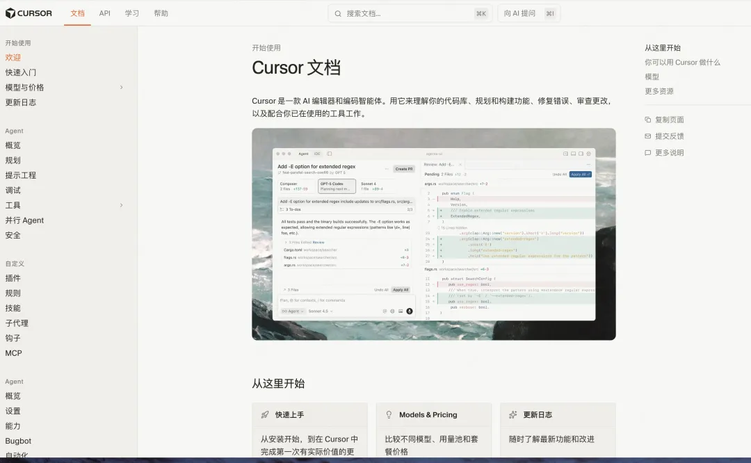751x463 pixels.
Task: Open 提示工程 in the sidebar
Action: (x=21, y=175)
